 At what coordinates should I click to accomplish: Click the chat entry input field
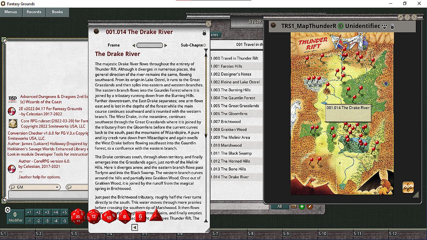point(48,195)
